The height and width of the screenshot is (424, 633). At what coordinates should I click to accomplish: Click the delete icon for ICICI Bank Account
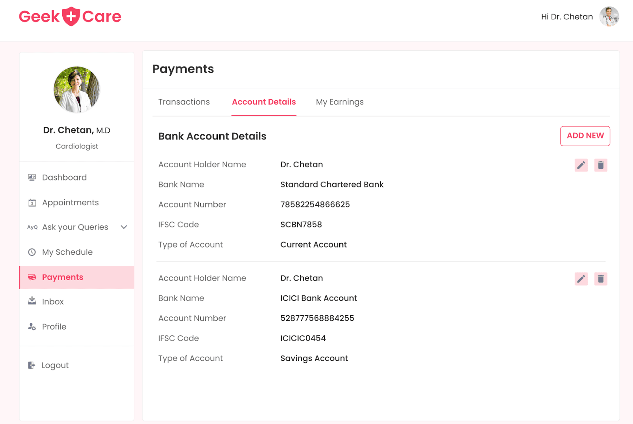coord(600,279)
